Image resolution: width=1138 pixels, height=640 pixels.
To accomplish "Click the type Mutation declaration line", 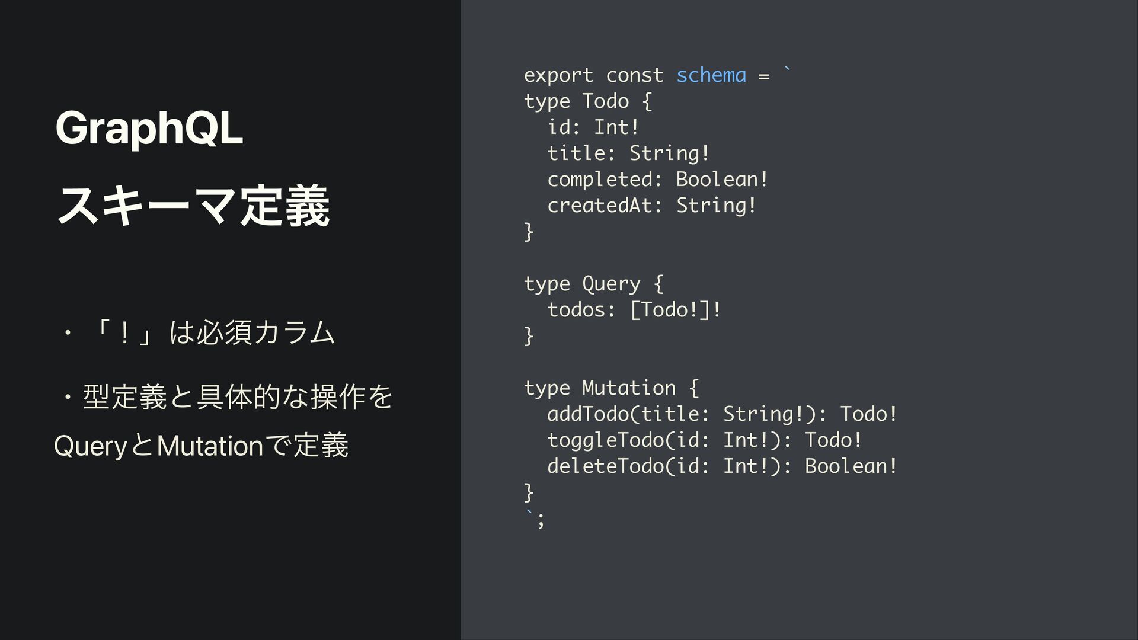I will [611, 388].
